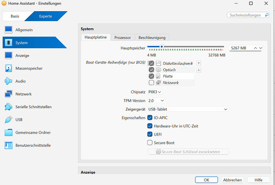
Task: Expand the Zeigergerät USB-Tablet dropdown
Action: [189, 109]
